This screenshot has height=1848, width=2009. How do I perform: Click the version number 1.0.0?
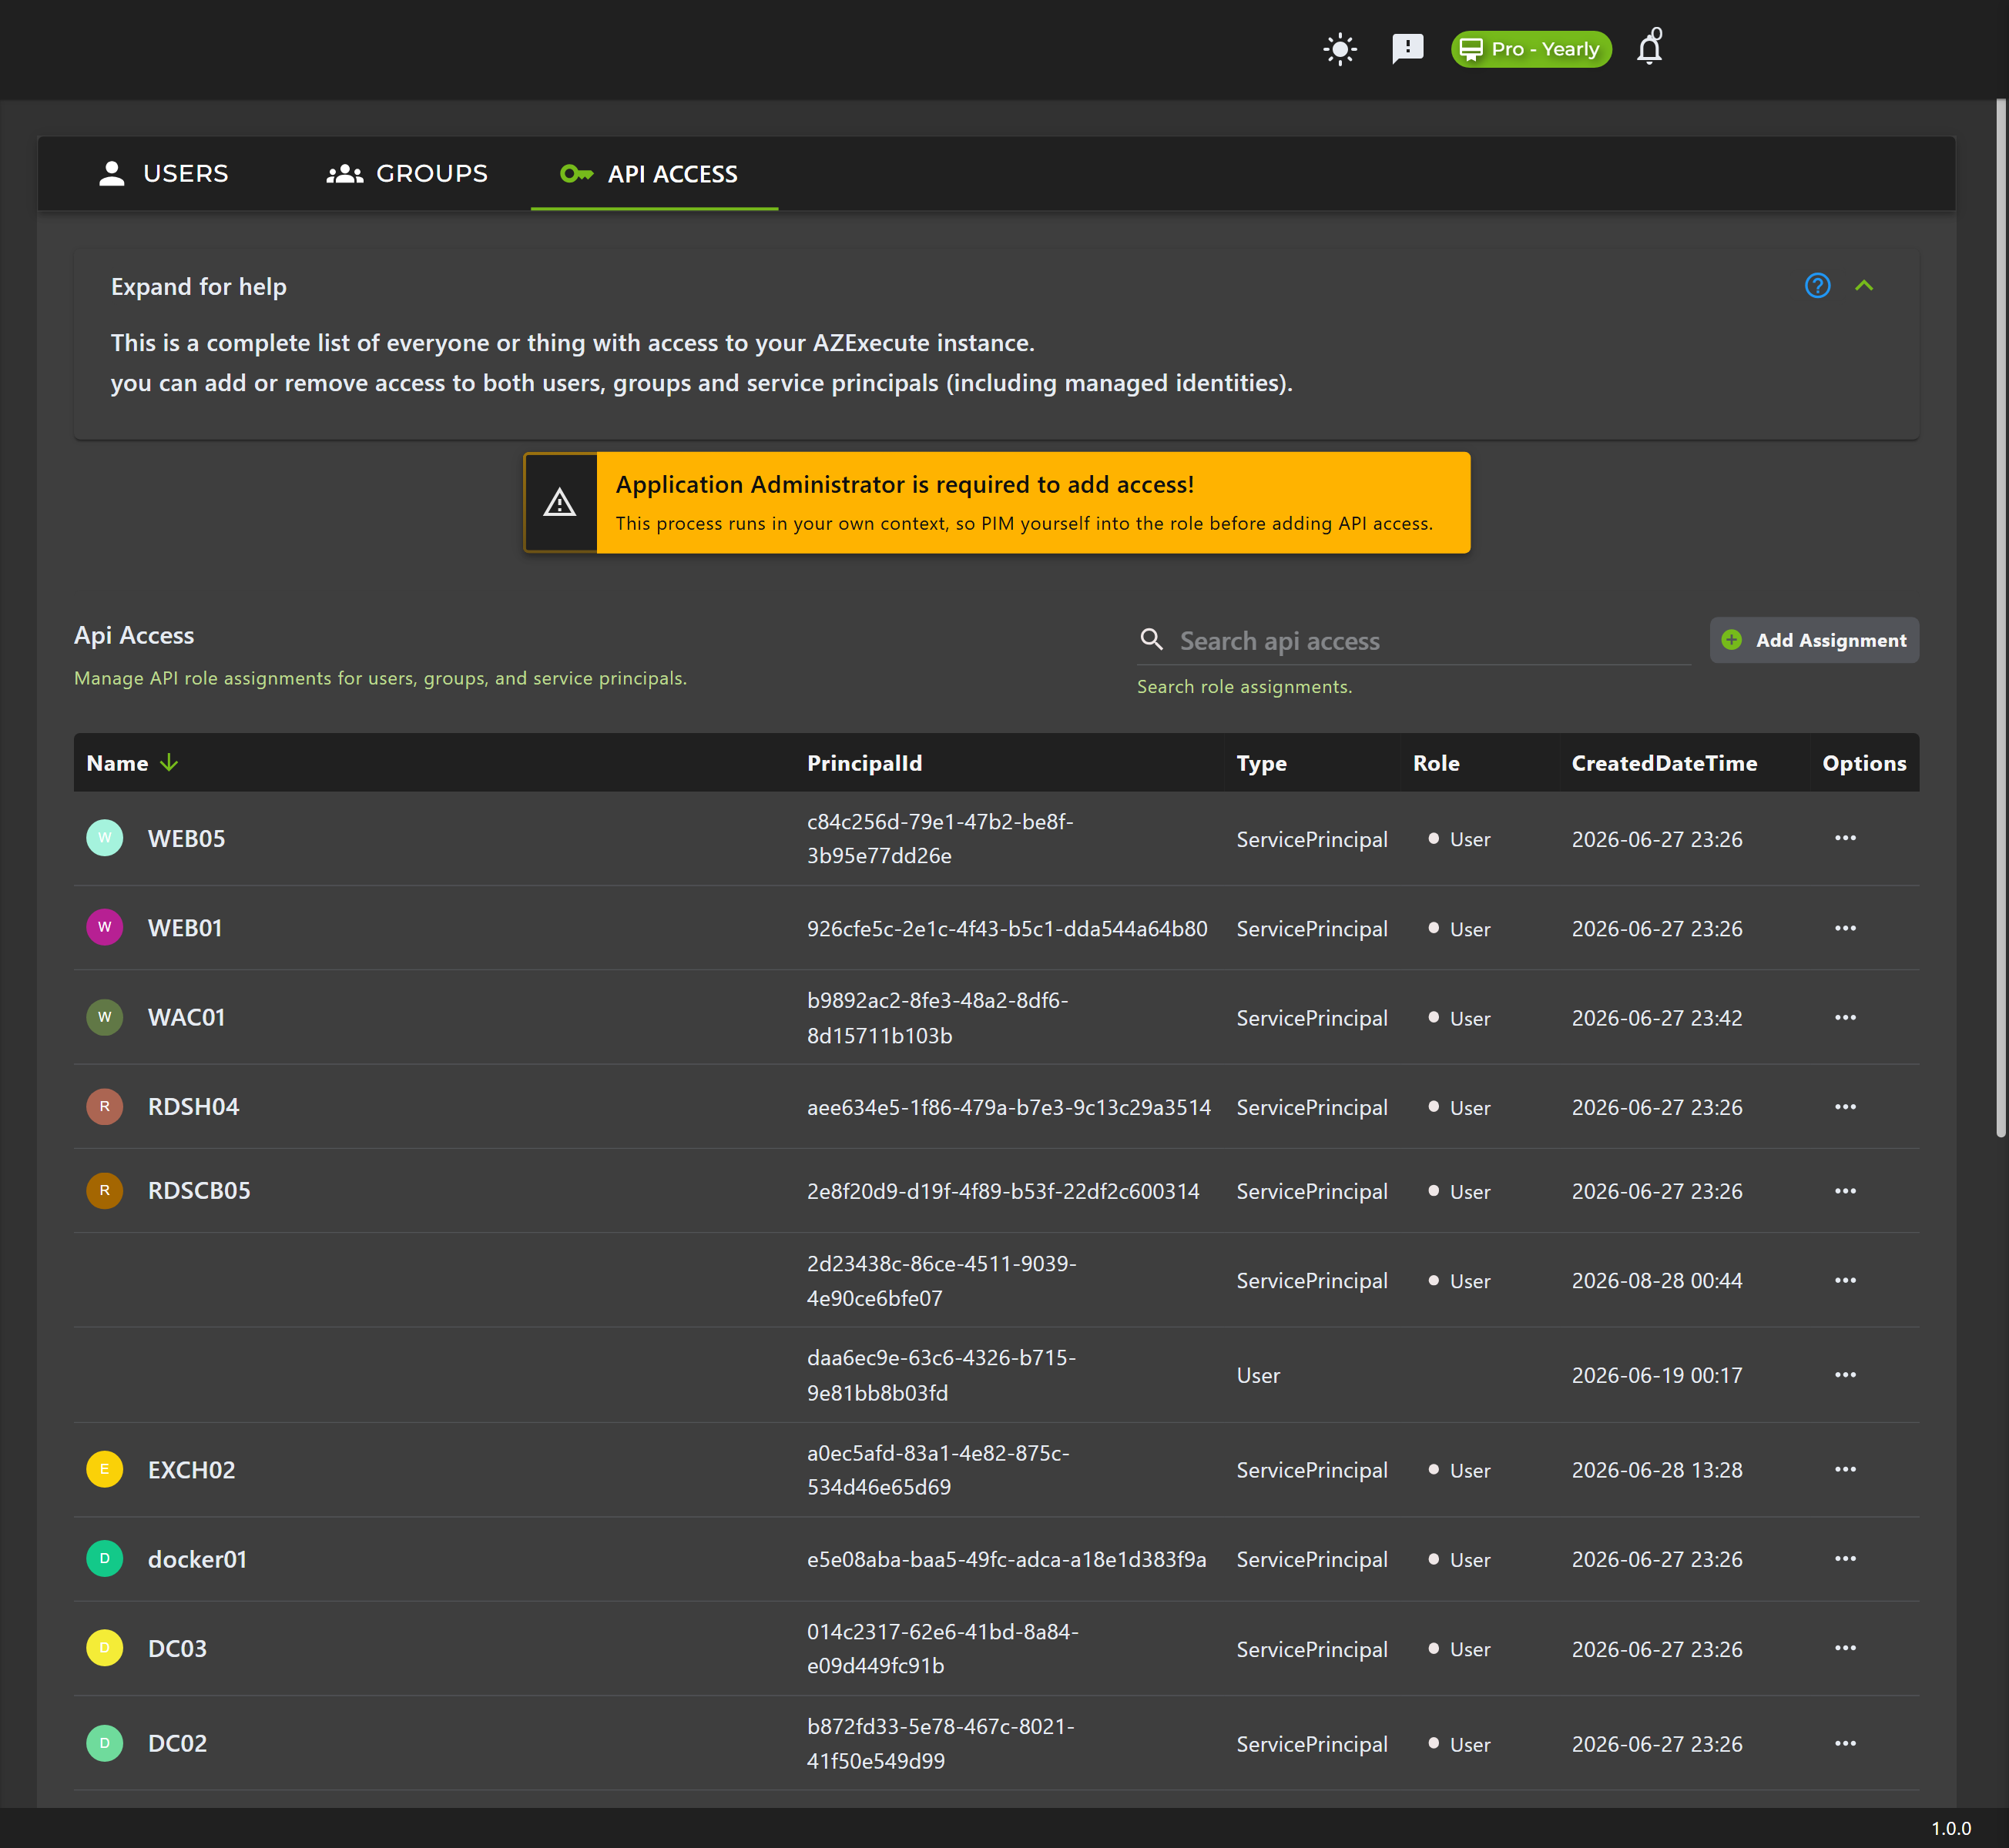click(x=1950, y=1828)
